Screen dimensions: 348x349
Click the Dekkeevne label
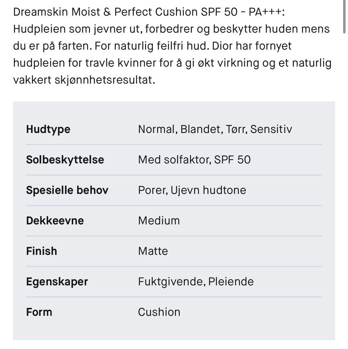tap(55, 221)
